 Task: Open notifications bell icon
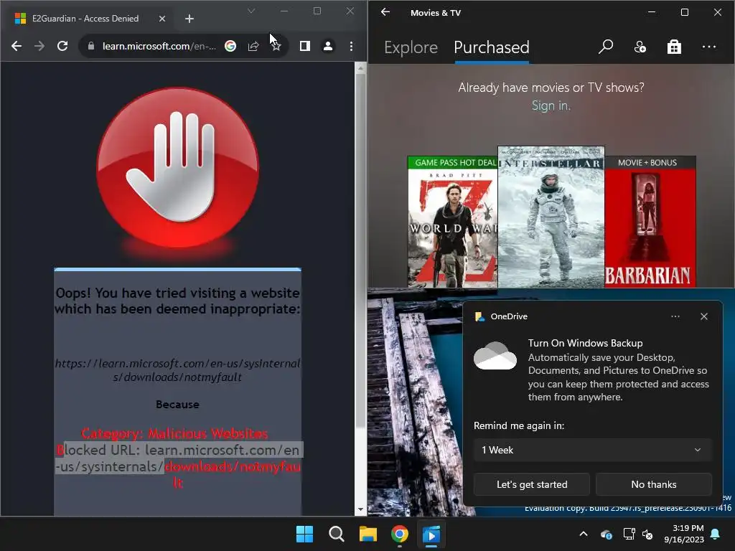click(716, 534)
